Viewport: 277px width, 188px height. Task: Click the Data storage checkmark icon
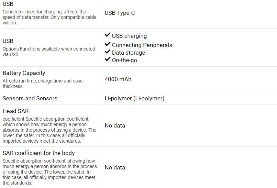click(x=108, y=52)
